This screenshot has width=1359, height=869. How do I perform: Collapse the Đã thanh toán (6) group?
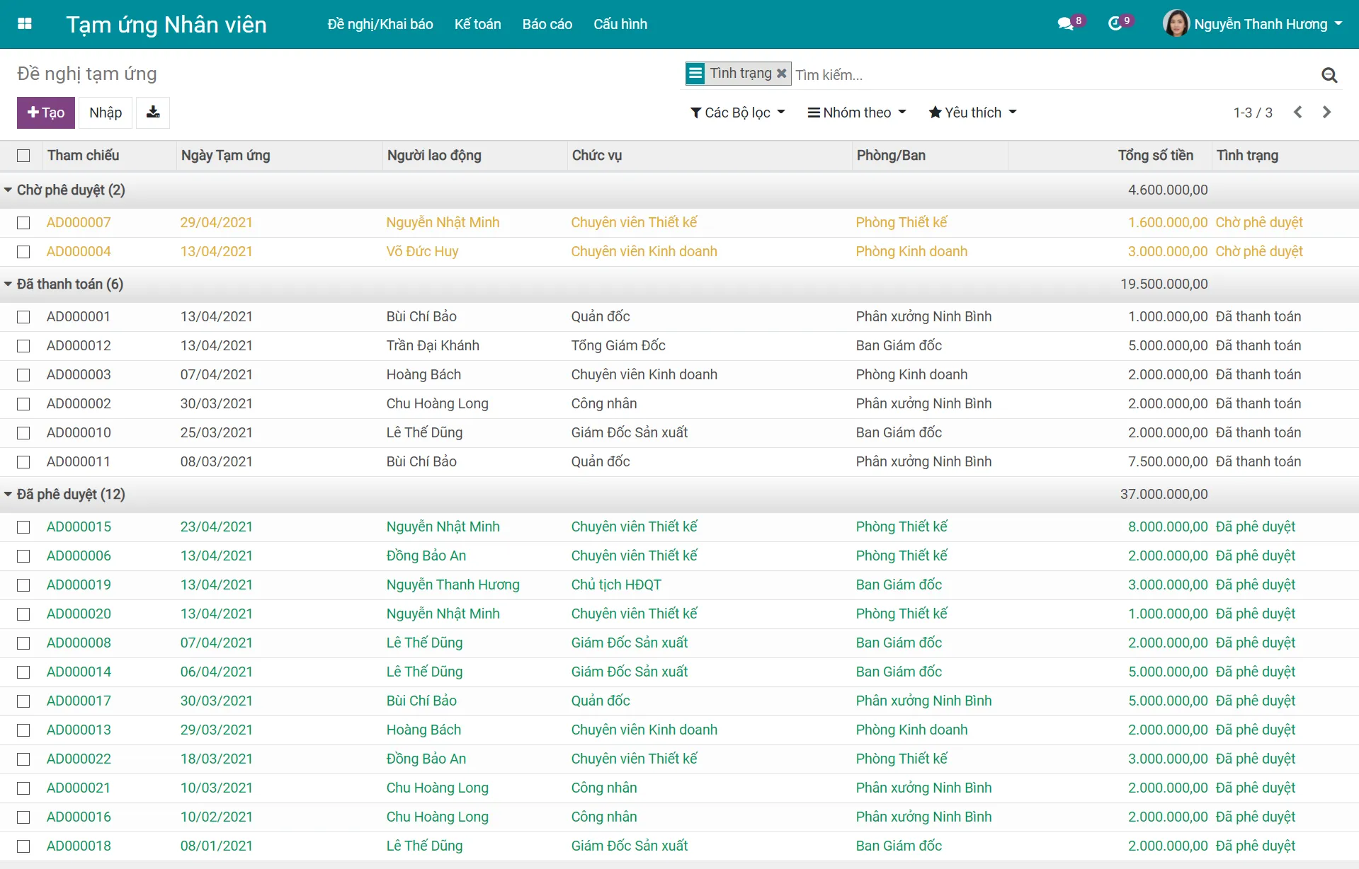click(x=64, y=284)
